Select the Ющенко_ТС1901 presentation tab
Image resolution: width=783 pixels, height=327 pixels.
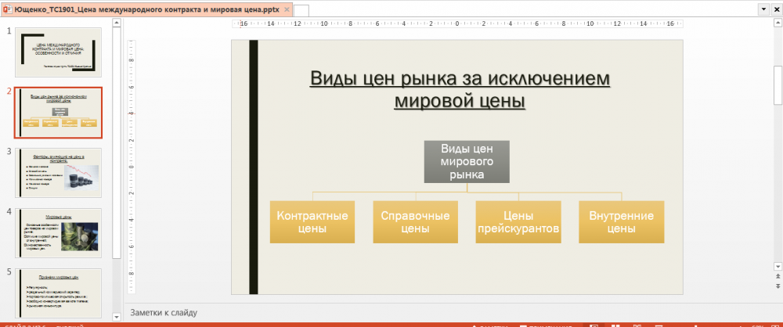pyautogui.click(x=146, y=9)
